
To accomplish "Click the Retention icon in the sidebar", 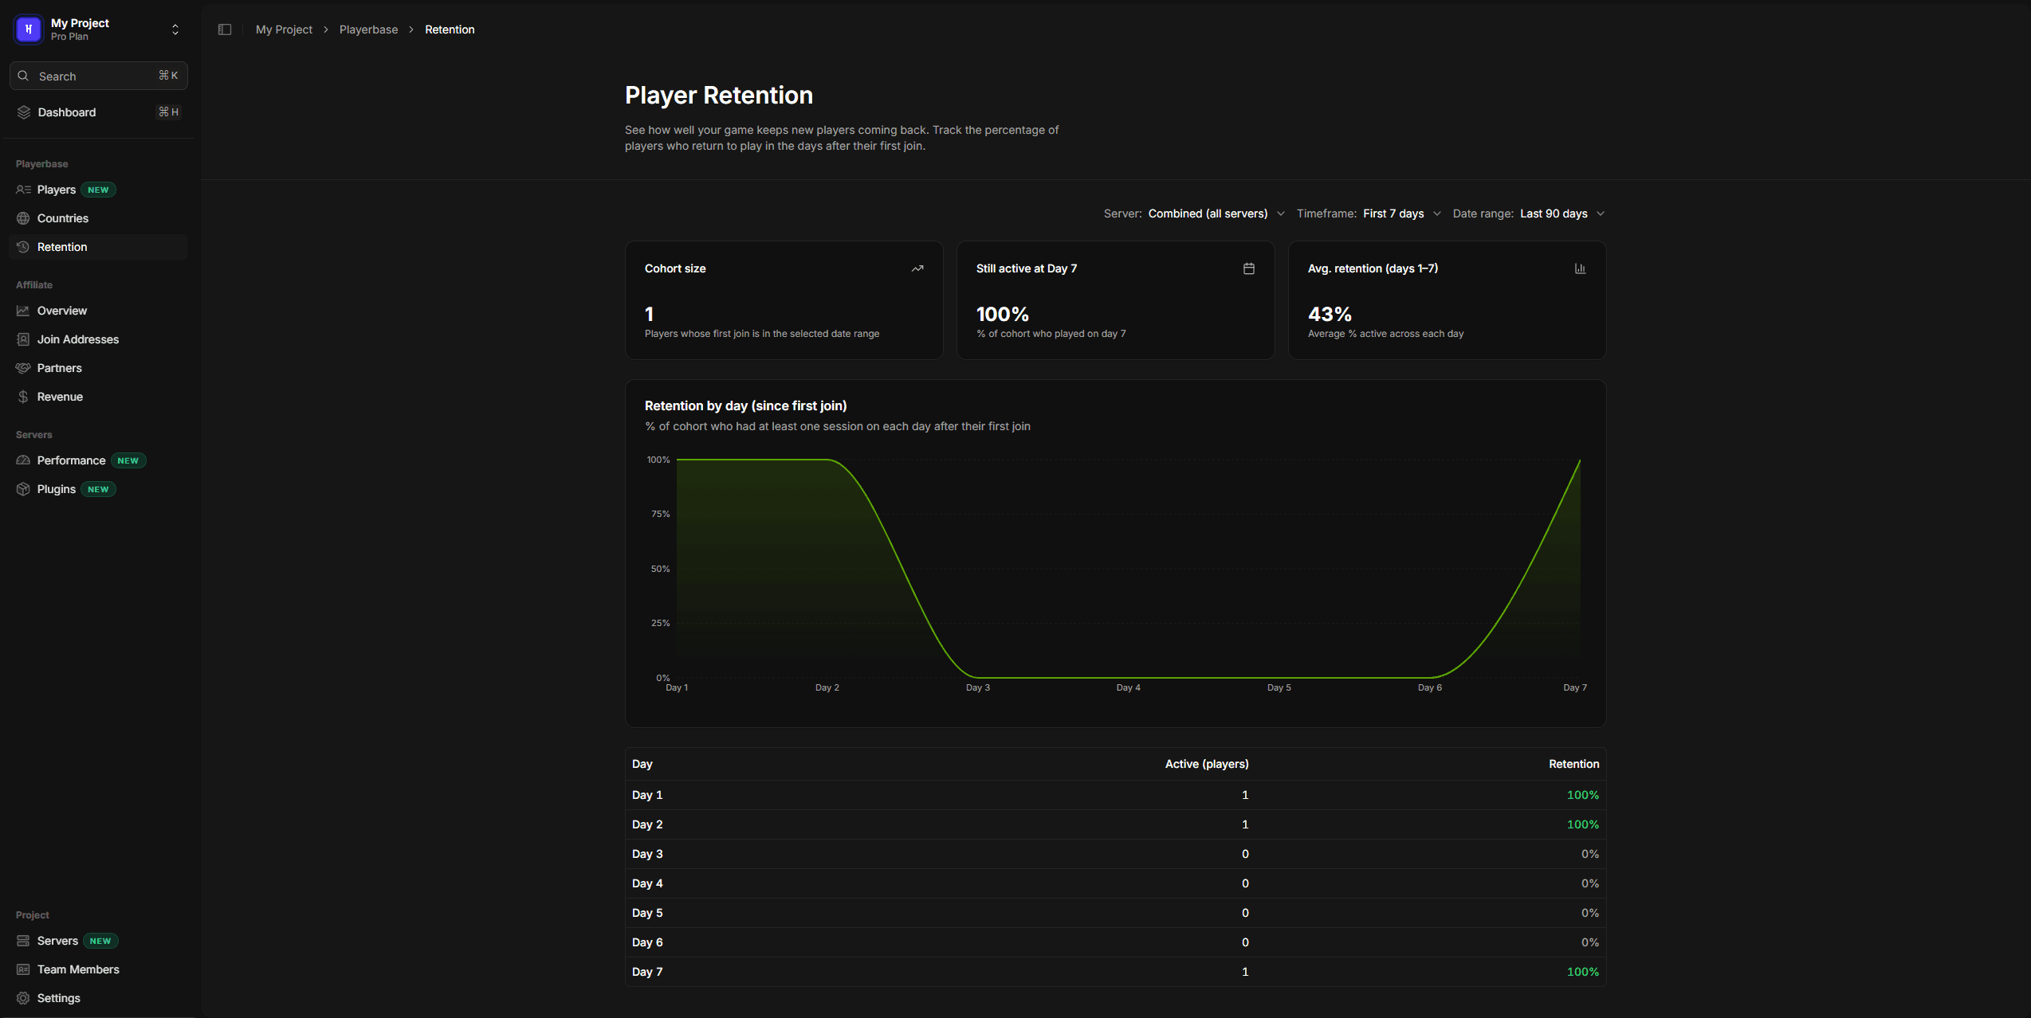I will click(23, 247).
